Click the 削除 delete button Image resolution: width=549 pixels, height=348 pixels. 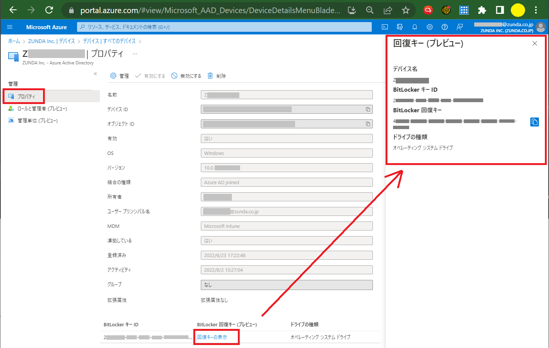pyautogui.click(x=217, y=76)
